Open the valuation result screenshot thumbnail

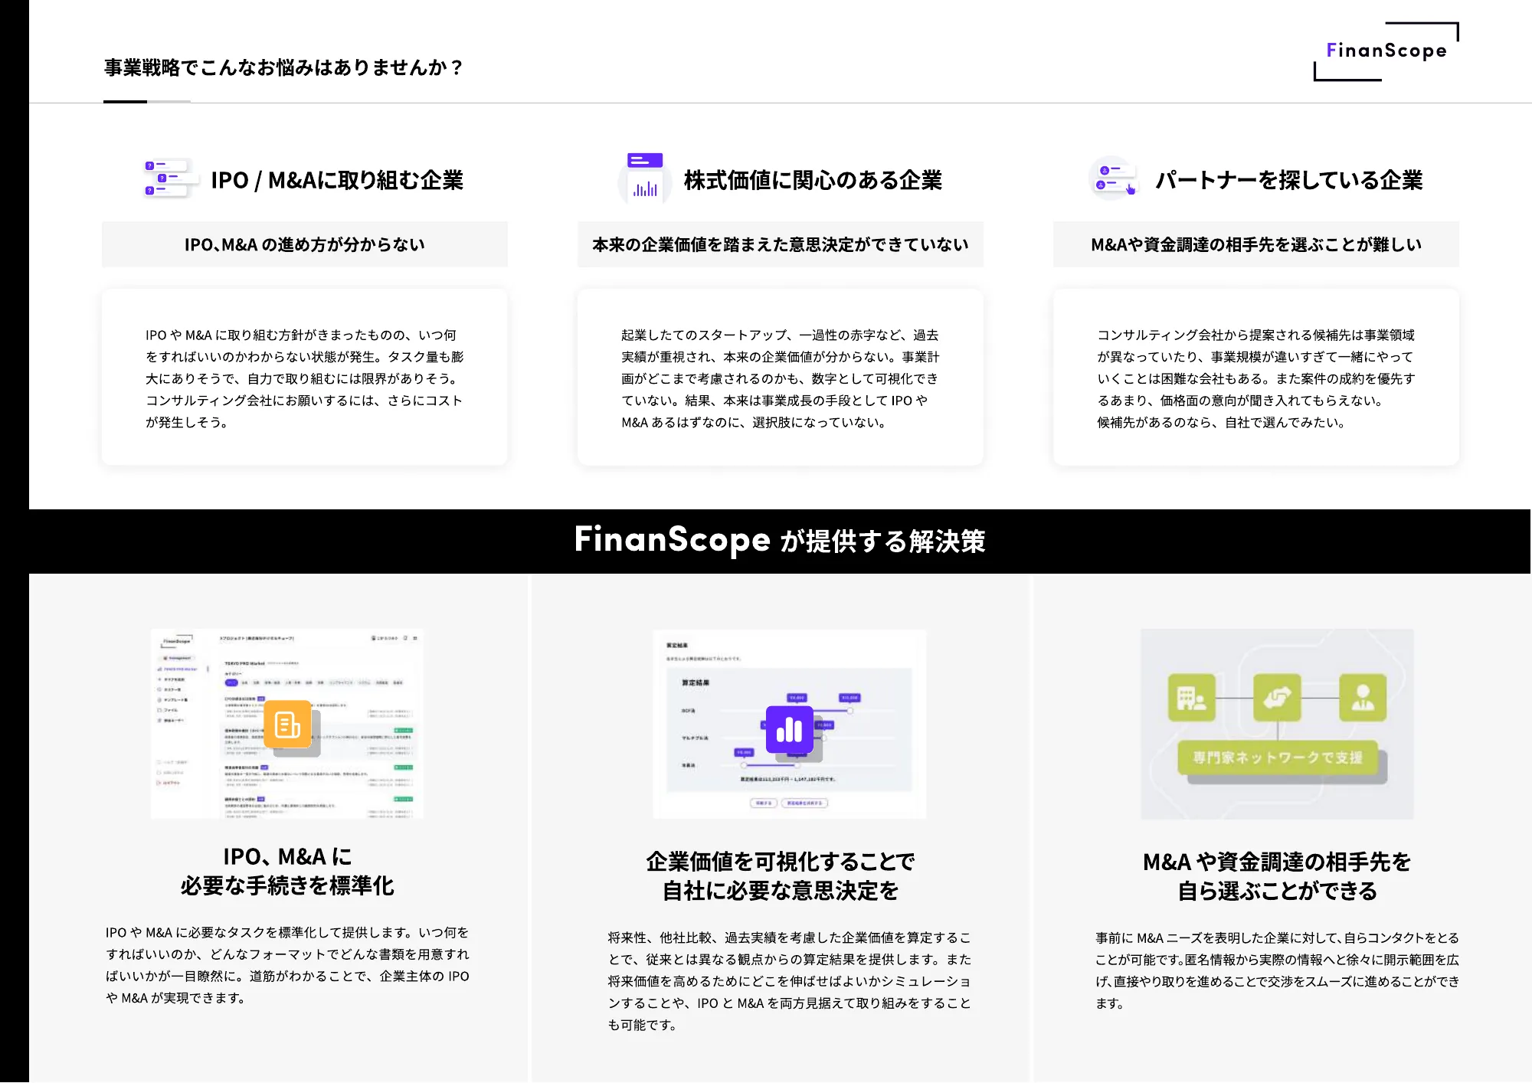tap(790, 724)
